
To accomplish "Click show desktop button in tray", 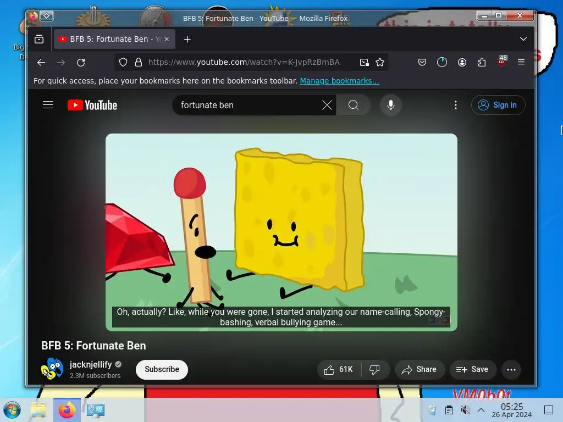I will tap(549, 410).
